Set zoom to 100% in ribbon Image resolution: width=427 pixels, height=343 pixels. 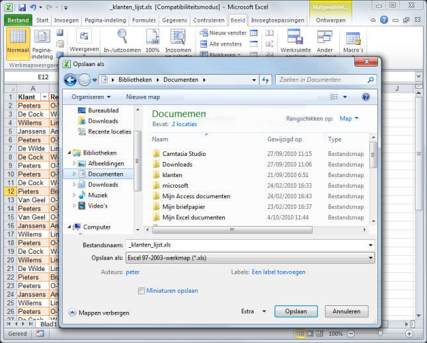(153, 42)
